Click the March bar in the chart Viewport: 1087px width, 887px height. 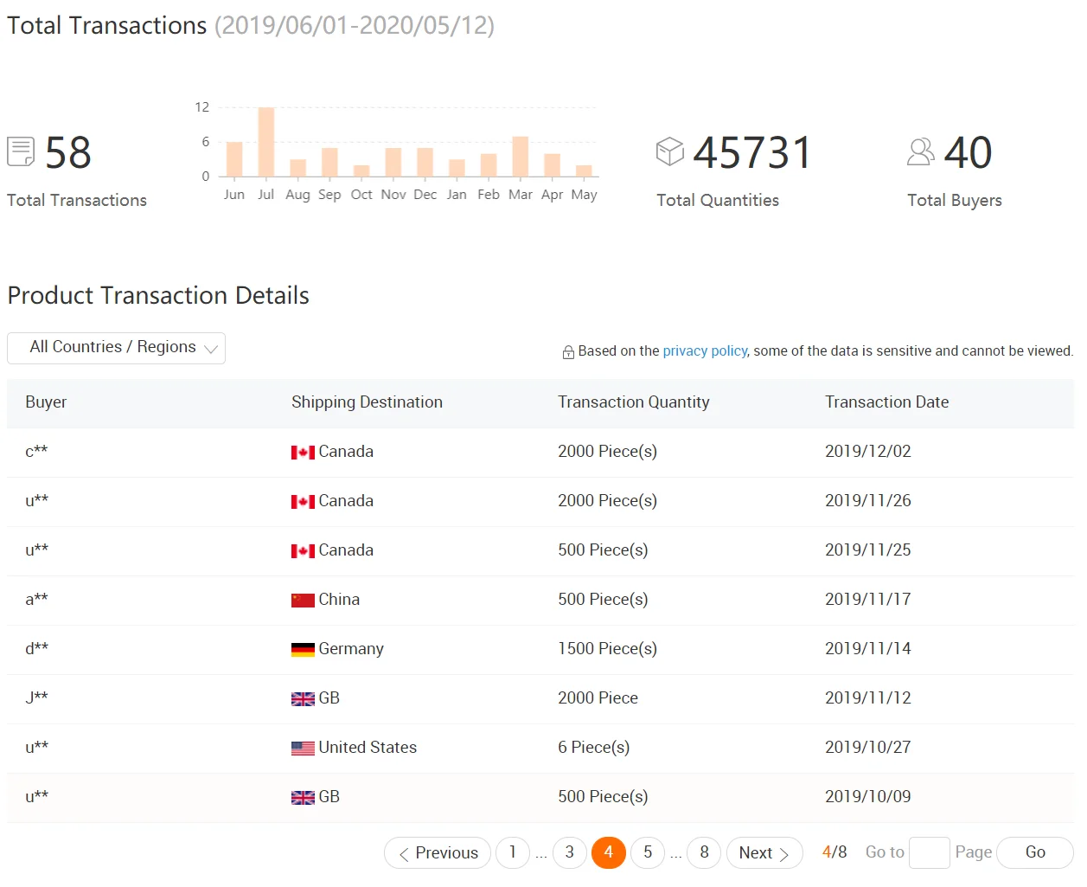coord(520,157)
